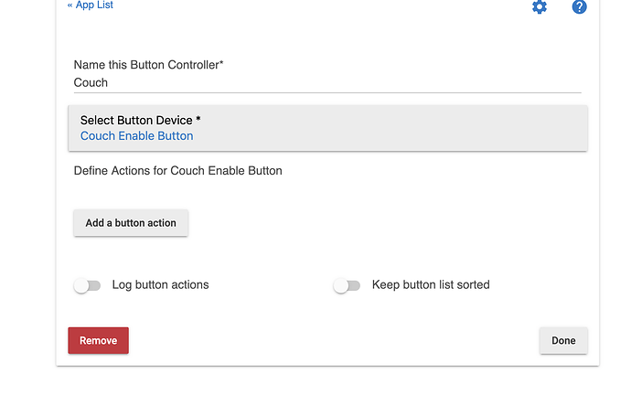Click the Couch Enable Button device link

[137, 136]
